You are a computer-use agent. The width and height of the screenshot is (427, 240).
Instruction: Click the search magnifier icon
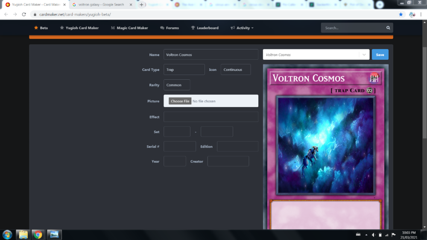pyautogui.click(x=388, y=28)
